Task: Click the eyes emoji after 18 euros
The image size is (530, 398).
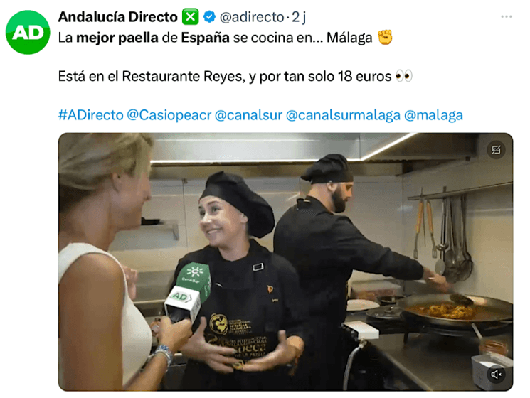Action: (x=404, y=76)
